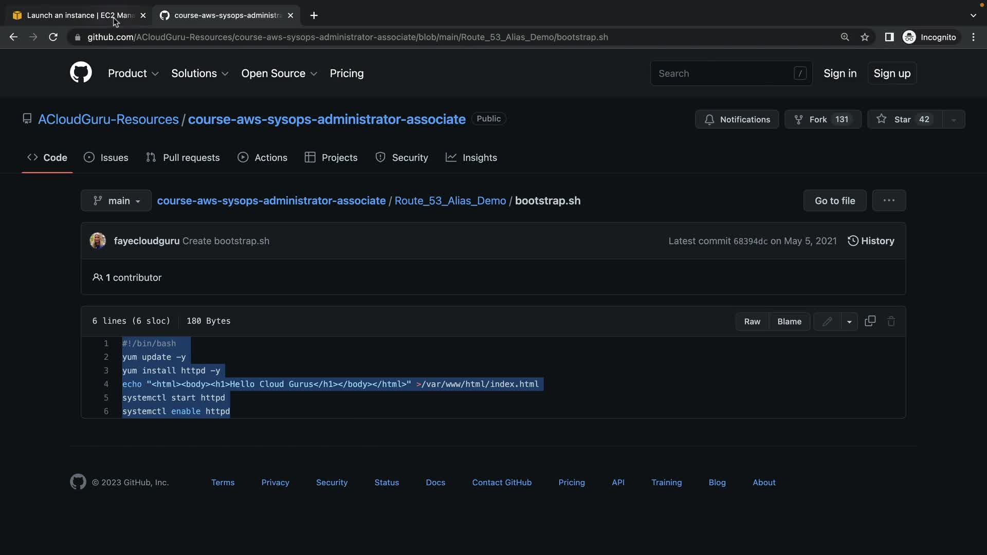Star the repository
This screenshot has height=555, width=987.
pos(903,119)
